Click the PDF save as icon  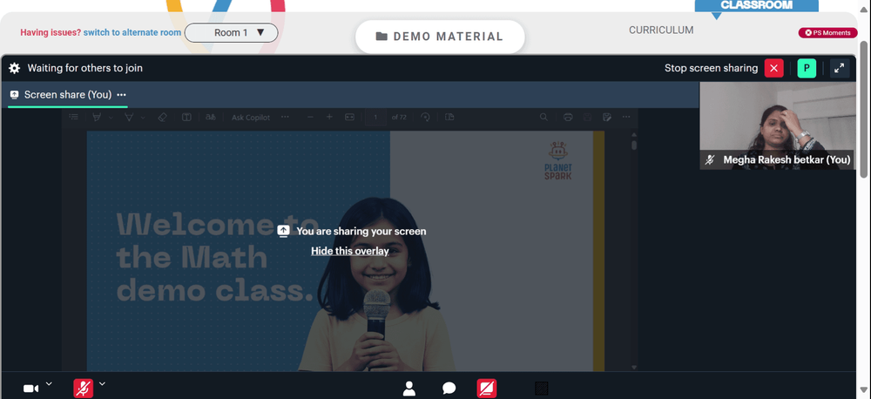tap(606, 118)
